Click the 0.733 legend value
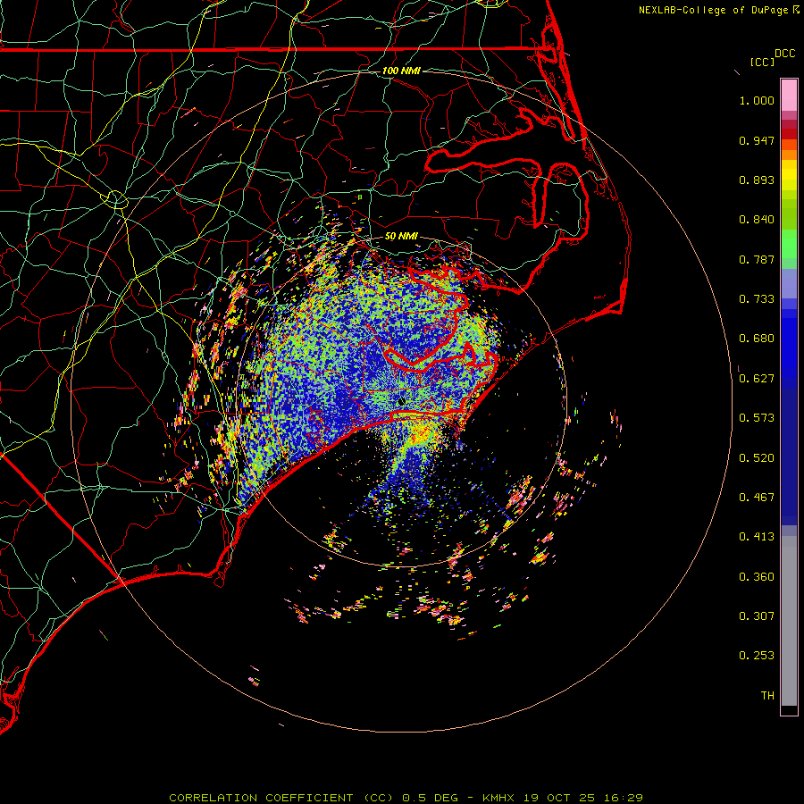The image size is (804, 804). click(757, 299)
